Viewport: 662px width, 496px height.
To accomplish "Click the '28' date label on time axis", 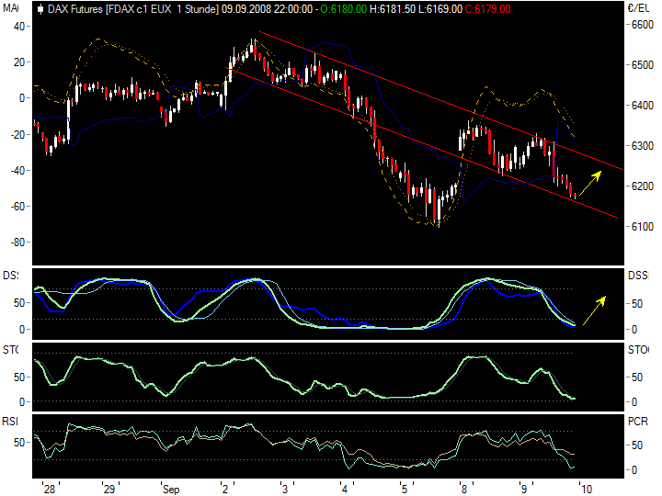I will pyautogui.click(x=50, y=490).
